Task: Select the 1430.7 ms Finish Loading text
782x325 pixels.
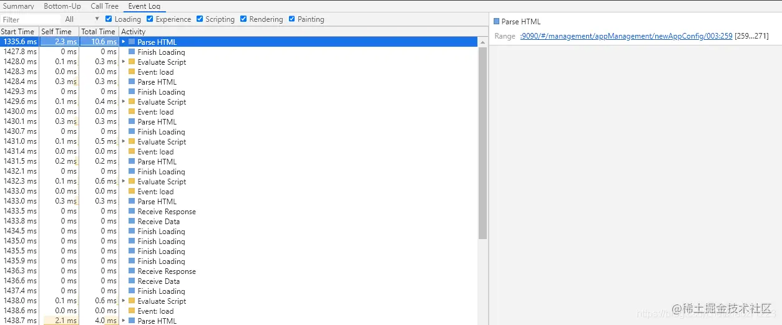Action: tap(162, 131)
